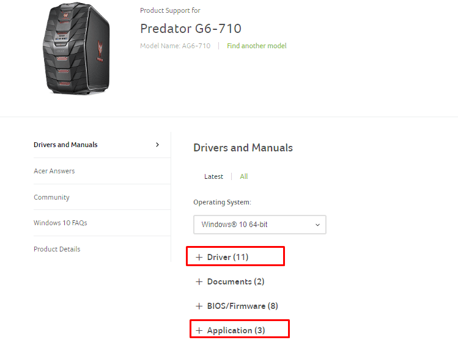Switch to the Latest tab

[213, 176]
